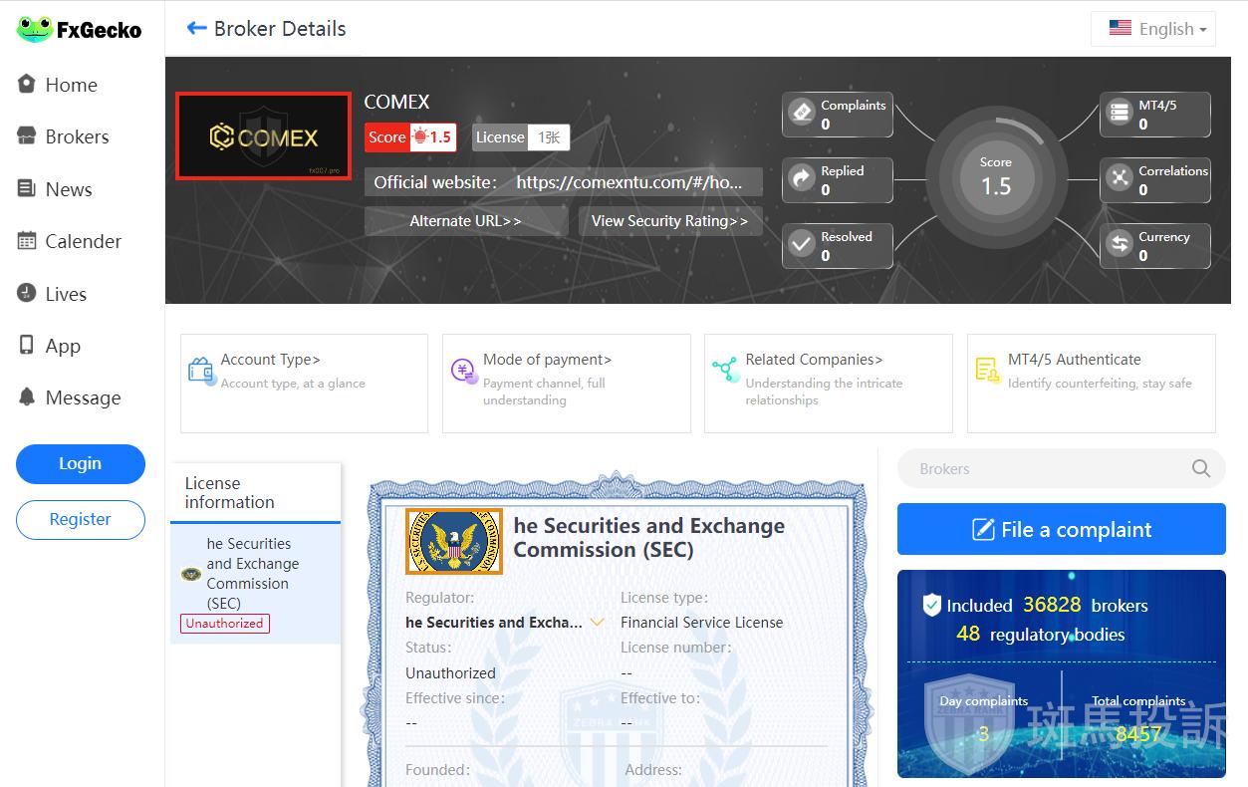The width and height of the screenshot is (1248, 787).
Task: Click the Replied arrow icon
Action: point(802,179)
